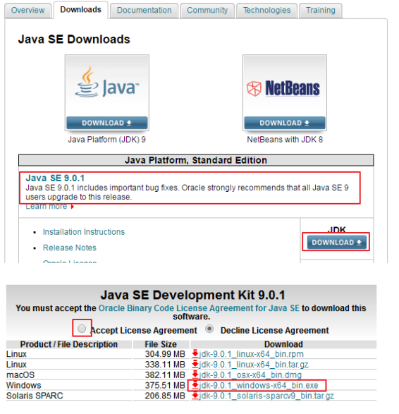This screenshot has width=399, height=414.
Task: Click the 338.11 MB file size cell
Action: coord(165,365)
